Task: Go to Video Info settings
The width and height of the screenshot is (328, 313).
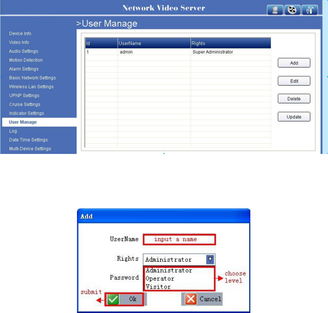Action: tap(19, 42)
